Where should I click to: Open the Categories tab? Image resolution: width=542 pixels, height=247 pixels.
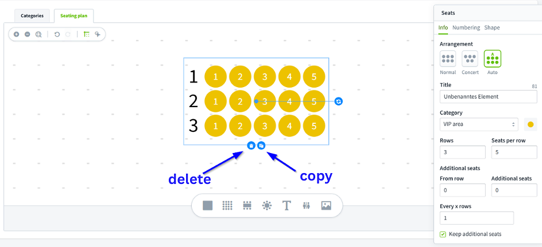coord(32,16)
